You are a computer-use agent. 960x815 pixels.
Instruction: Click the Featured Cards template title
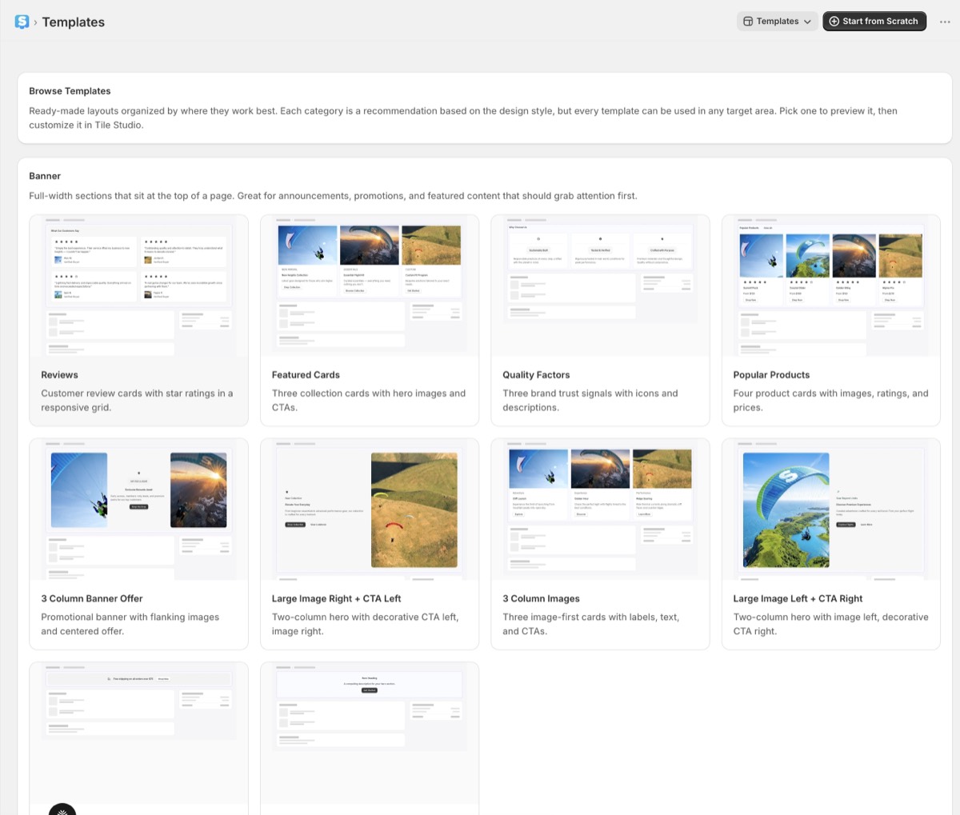coord(306,375)
